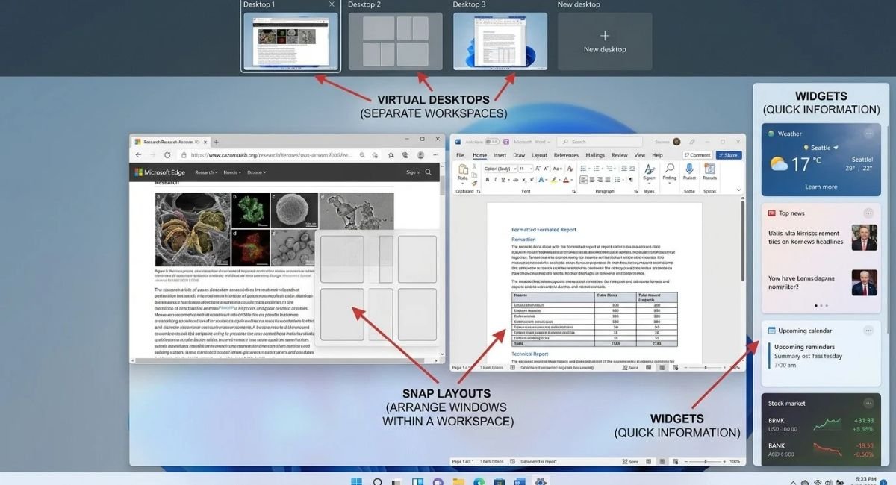The height and width of the screenshot is (485, 896).
Task: Add this Edge page to favorites
Action: pyautogui.click(x=374, y=155)
